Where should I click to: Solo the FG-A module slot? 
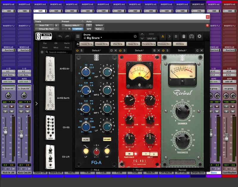(x=82, y=51)
